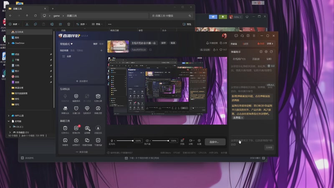This screenshot has width=334, height=188.
Task: Open 新建 dropdown in File Explorer
Action: [x=14, y=24]
